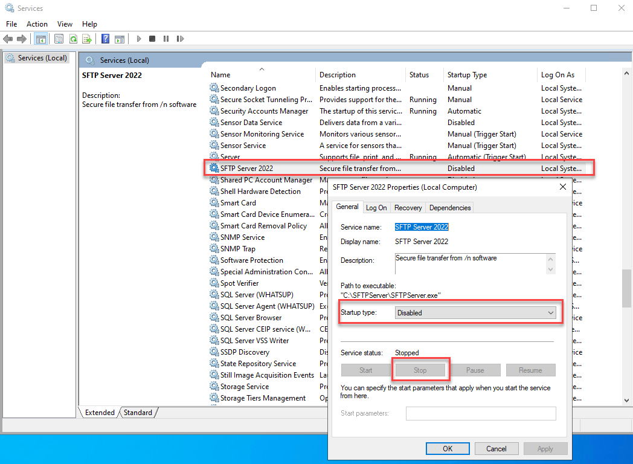Switch to the Extended view tab
Viewport: 633px width, 464px height.
100,412
